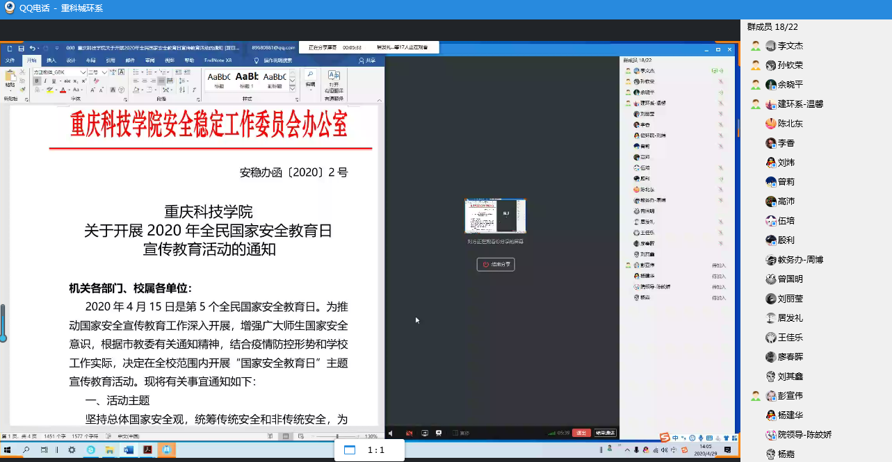Click the settings gear on shared taskbar
Screen dimensions: 892x462
point(72,450)
